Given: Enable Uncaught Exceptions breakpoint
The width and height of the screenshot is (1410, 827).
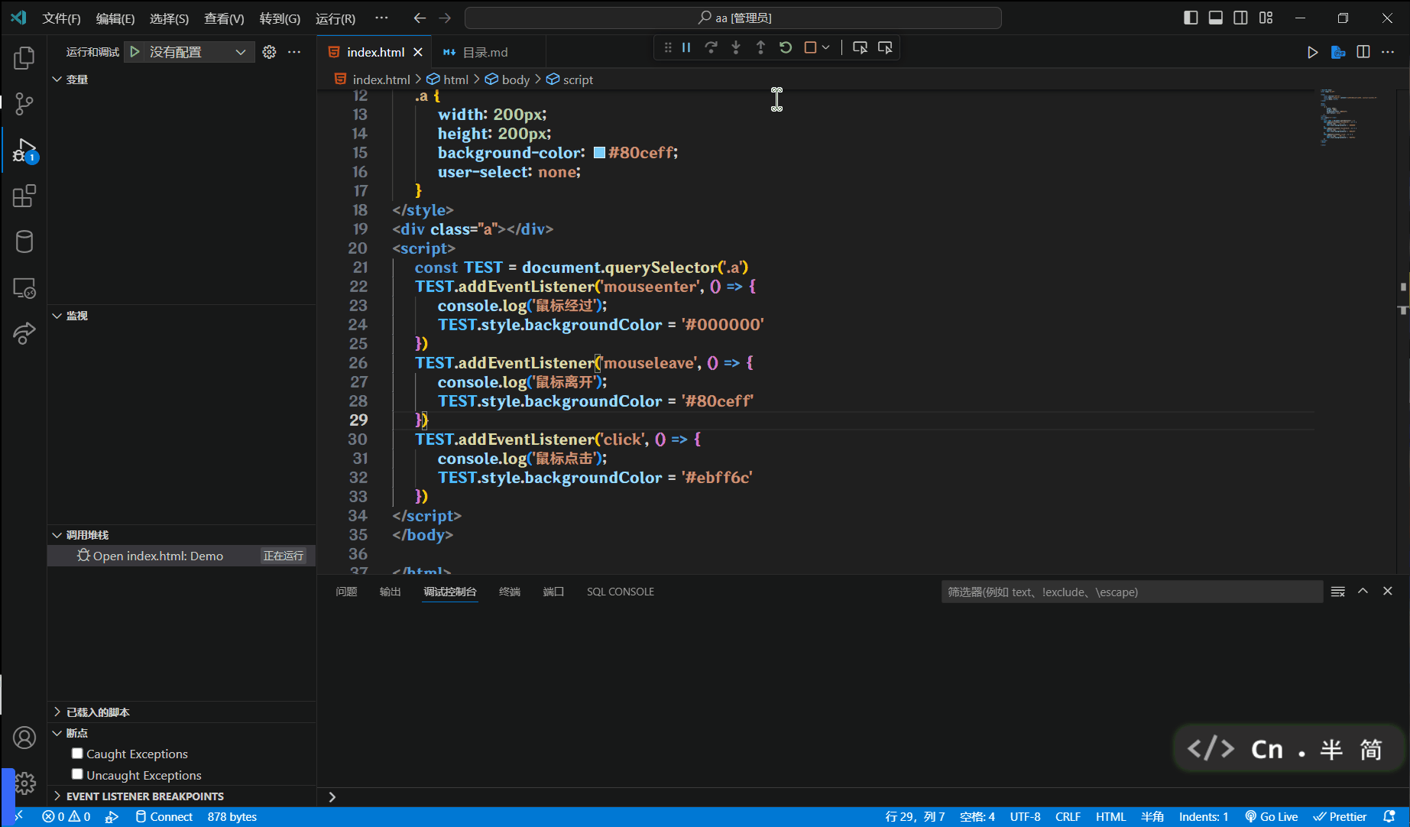Looking at the screenshot, I should (77, 774).
